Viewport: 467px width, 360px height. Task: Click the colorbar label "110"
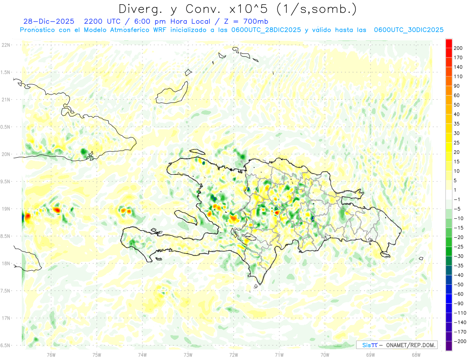click(459, 77)
